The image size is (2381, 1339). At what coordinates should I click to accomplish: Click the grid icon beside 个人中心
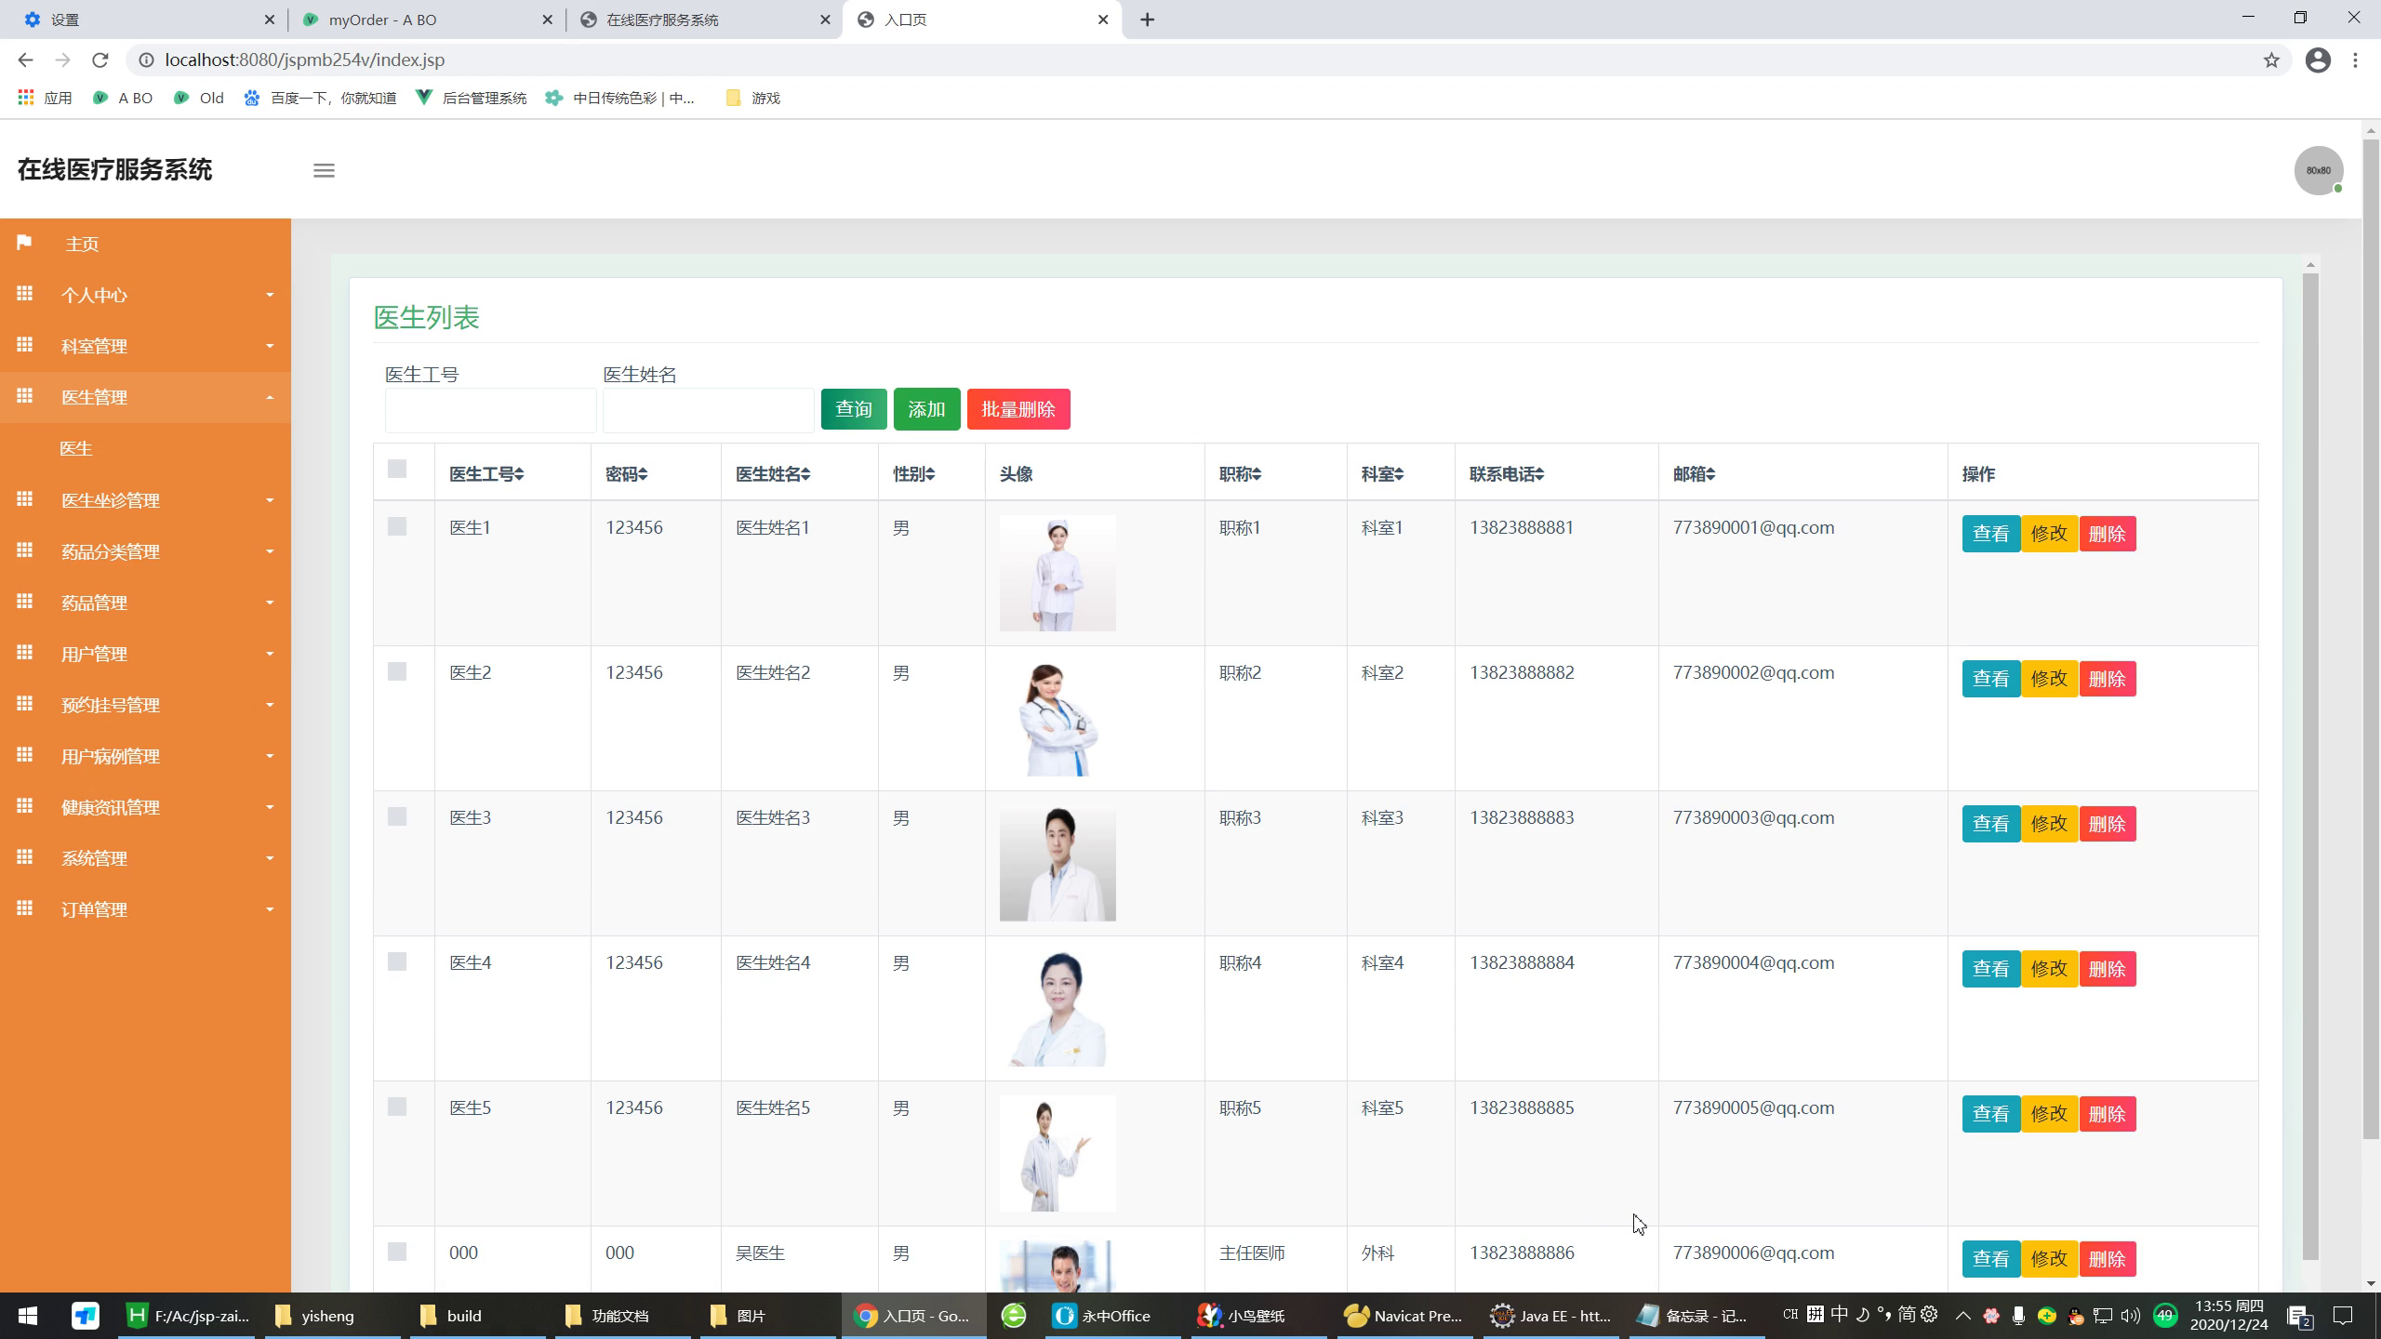click(24, 294)
